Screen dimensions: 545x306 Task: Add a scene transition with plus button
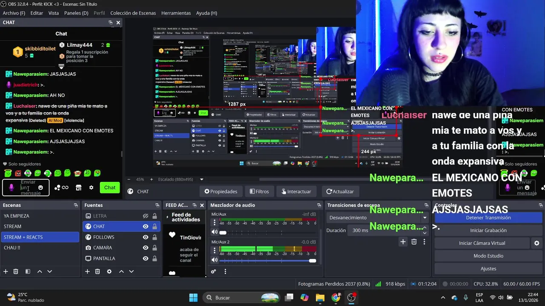tap(403, 242)
